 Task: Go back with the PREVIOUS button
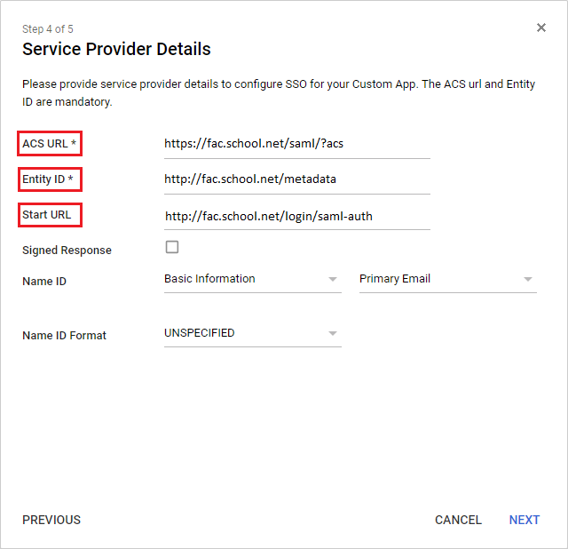(x=51, y=520)
